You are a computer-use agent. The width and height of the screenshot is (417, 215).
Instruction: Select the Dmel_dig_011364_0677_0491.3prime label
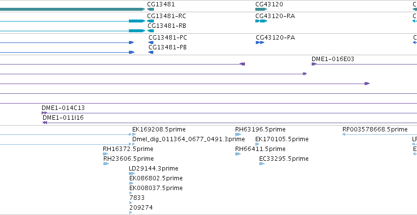pos(189,139)
